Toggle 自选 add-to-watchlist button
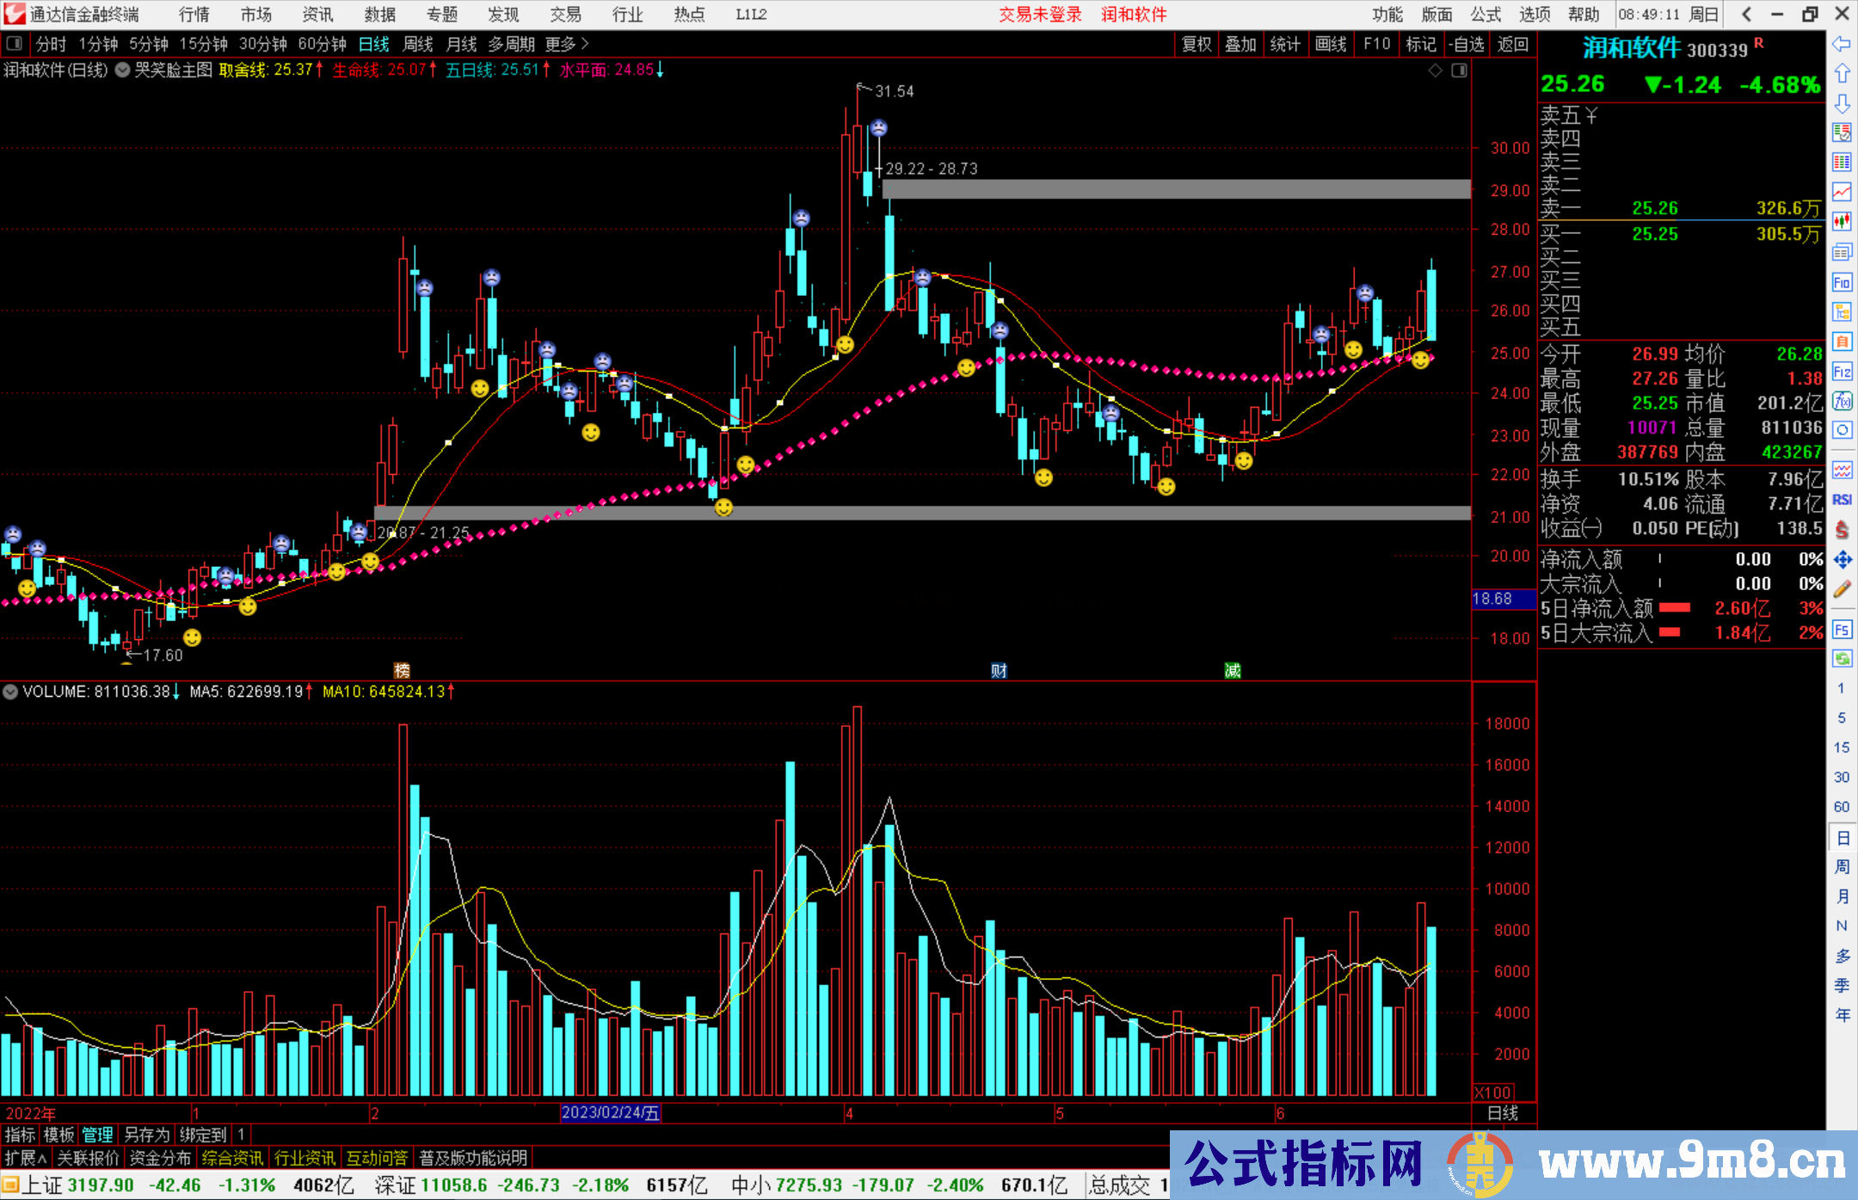The height and width of the screenshot is (1200, 1858). [x=1466, y=44]
